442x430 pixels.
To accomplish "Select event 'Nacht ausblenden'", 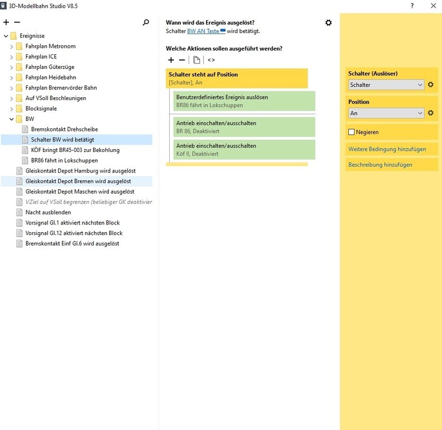I will tap(48, 213).
